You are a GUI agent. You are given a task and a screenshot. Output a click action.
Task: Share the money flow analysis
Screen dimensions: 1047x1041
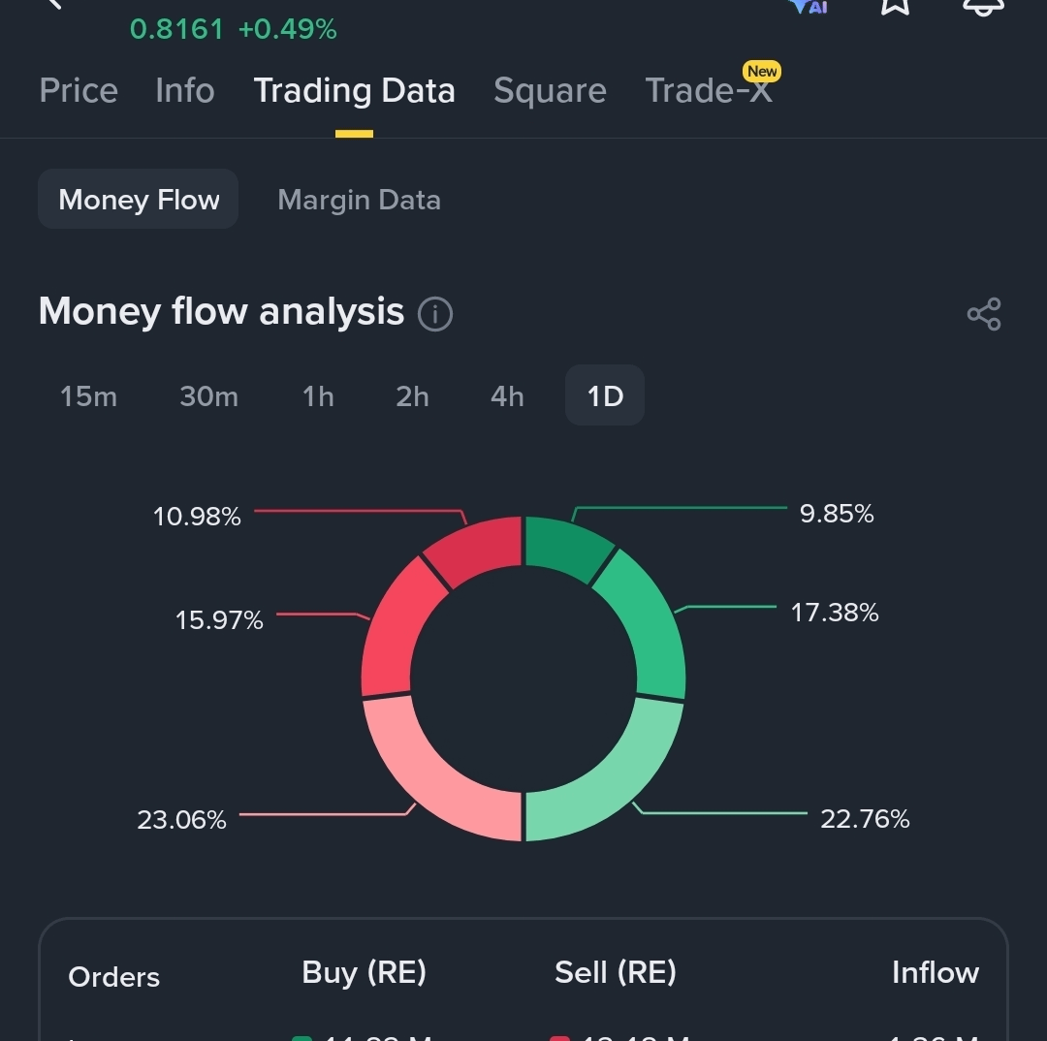pos(984,314)
